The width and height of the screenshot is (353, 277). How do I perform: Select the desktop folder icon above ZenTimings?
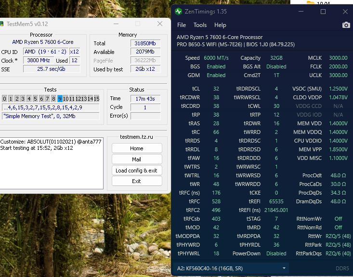(x=311, y=2)
